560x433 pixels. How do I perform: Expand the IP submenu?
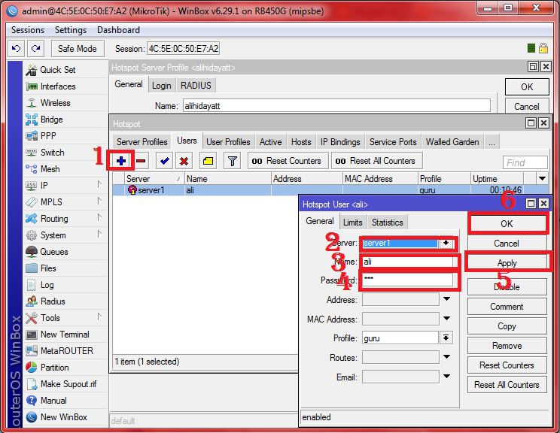pyautogui.click(x=99, y=184)
